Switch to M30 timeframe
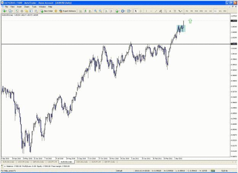The image size is (238, 173). (x=201, y=11)
